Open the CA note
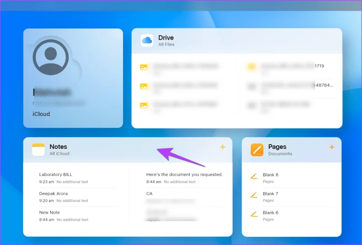This screenshot has width=362, height=245. pos(185,197)
